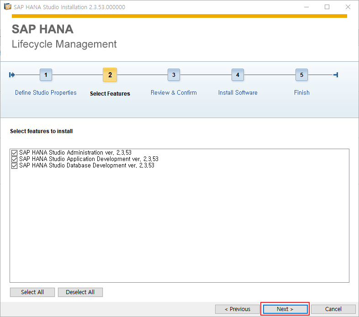This screenshot has height=317, width=359.
Task: Click step 4 wizard number box
Action: (238, 75)
